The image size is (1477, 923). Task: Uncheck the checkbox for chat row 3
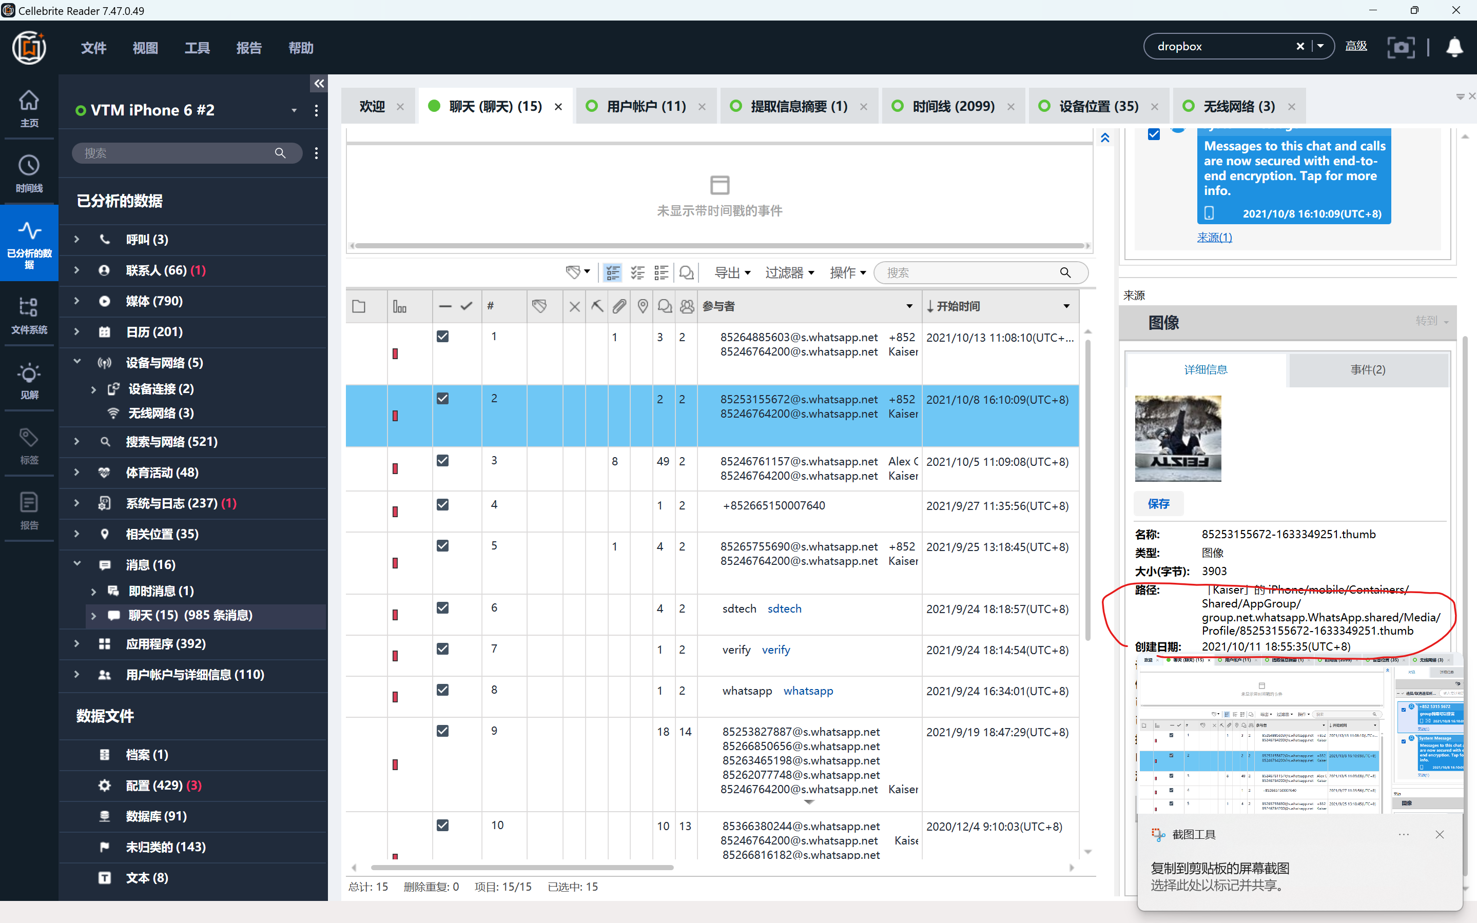tap(443, 461)
